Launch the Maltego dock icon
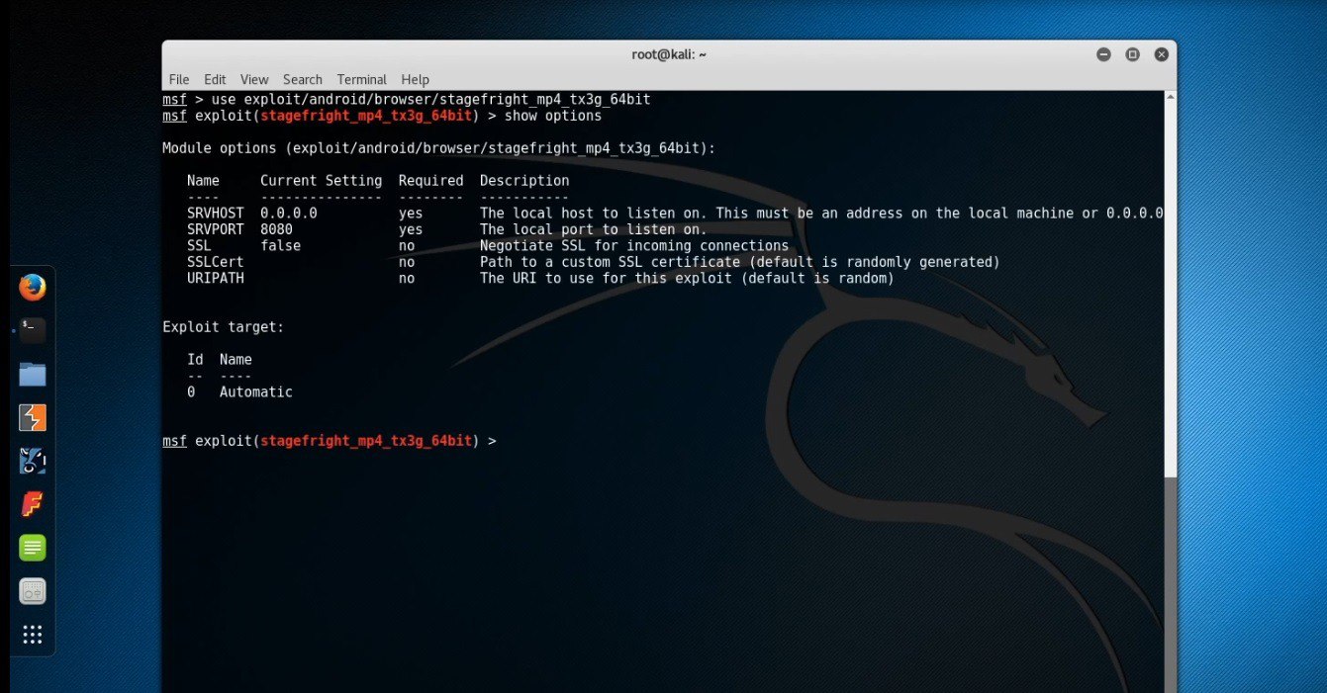 (33, 461)
